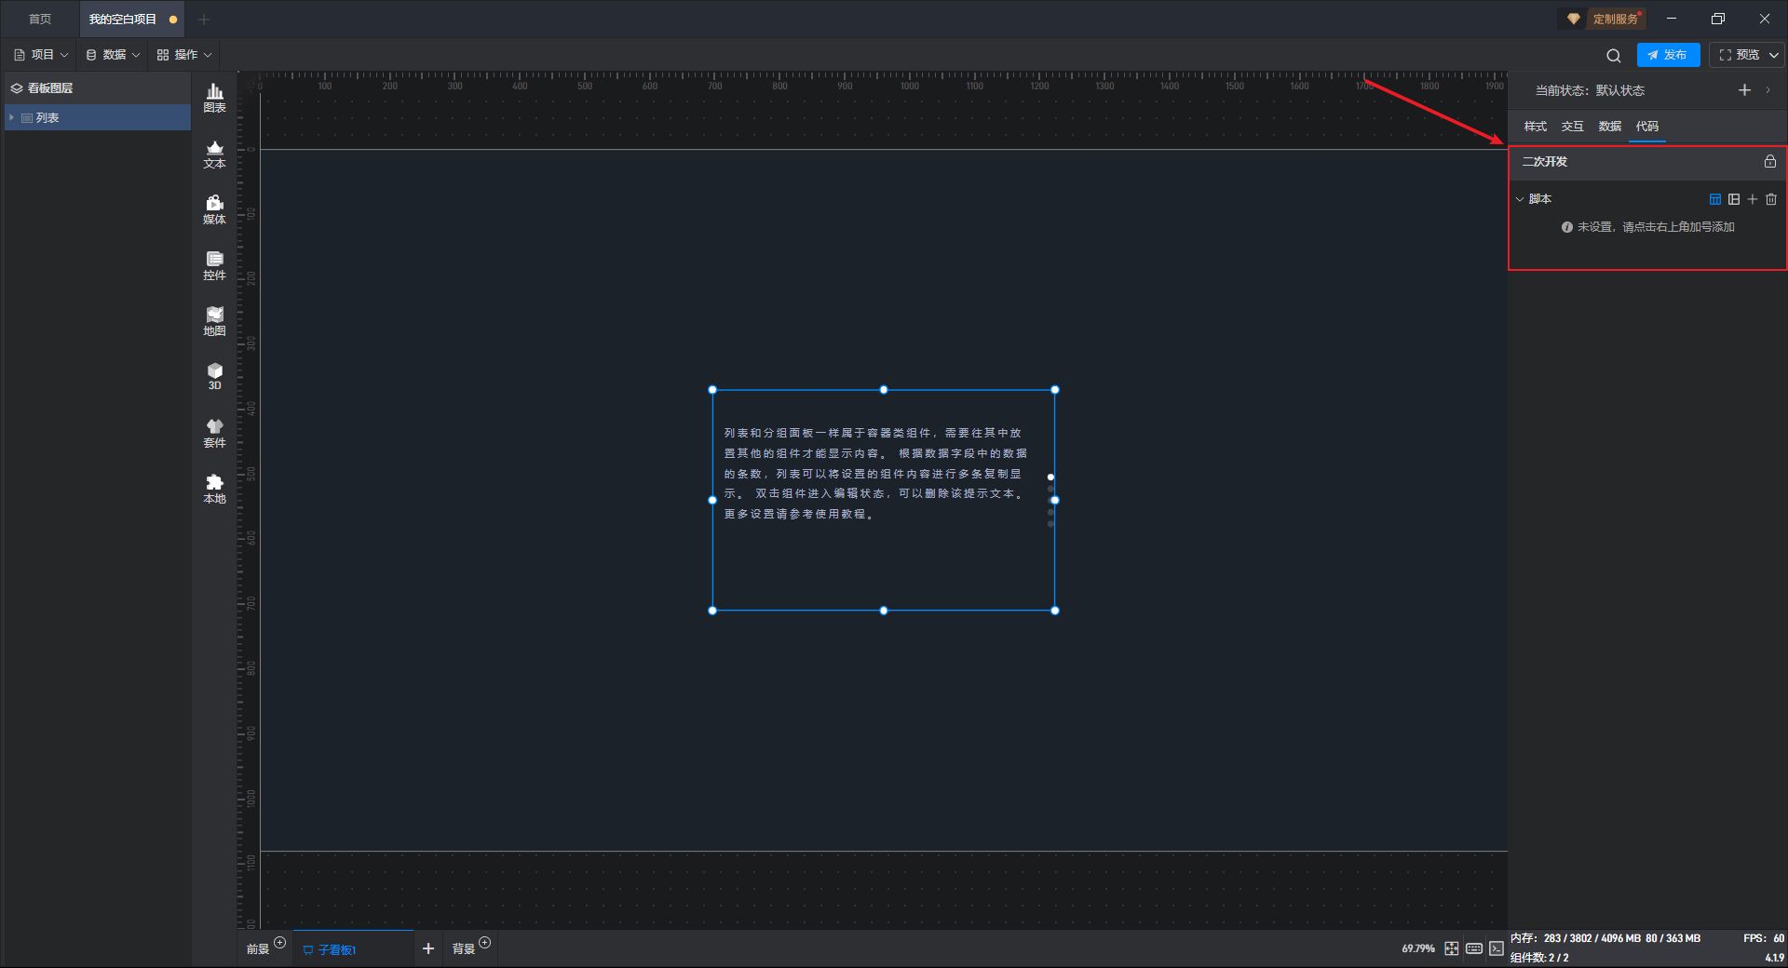Switch to the 交互 interaction tab
The height and width of the screenshot is (968, 1788).
tap(1573, 127)
